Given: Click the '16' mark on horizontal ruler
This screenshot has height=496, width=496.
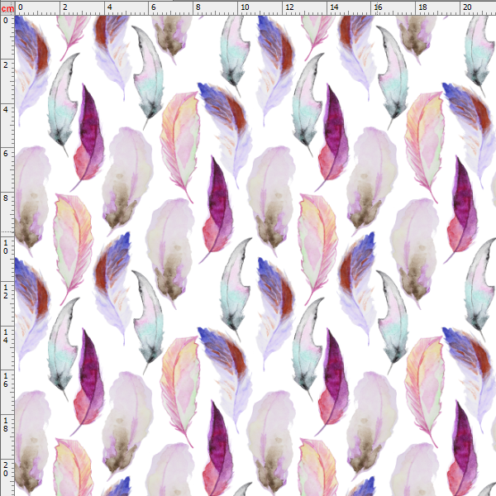Looking at the screenshot, I should 379,7.
